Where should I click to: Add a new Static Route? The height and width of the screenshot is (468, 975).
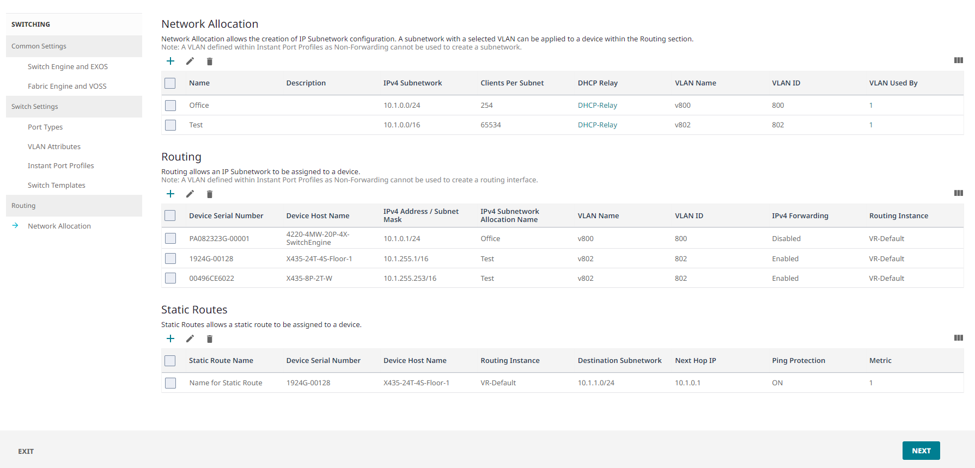pyautogui.click(x=170, y=338)
